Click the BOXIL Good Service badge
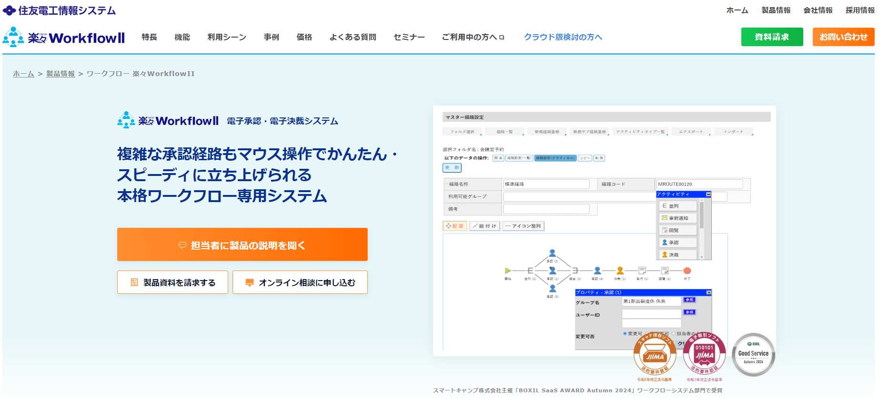880x398 pixels. [x=753, y=354]
